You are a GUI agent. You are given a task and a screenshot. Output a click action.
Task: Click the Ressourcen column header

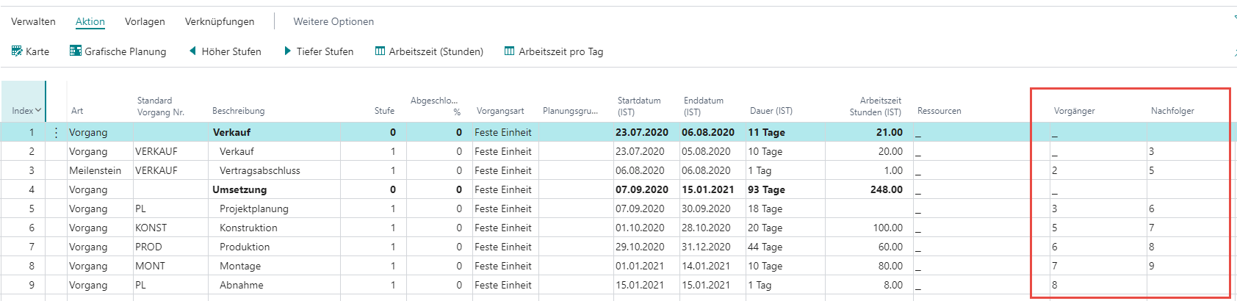pyautogui.click(x=939, y=111)
